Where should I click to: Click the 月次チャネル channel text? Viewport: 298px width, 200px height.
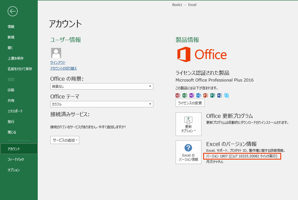tap(215, 162)
